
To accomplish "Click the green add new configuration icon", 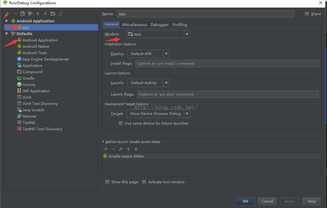I will coord(7,14).
